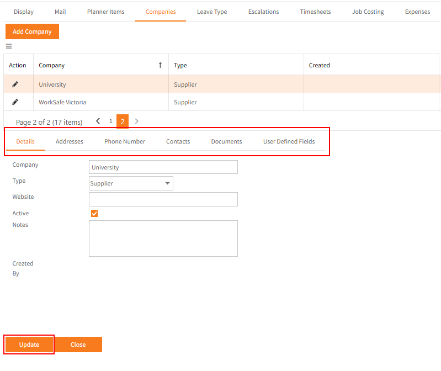Click the Add Company button

(x=32, y=31)
